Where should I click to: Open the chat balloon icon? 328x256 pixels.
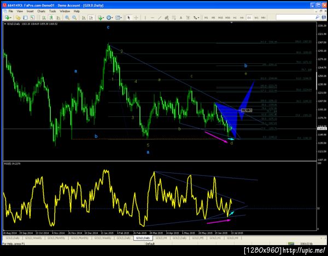point(324,17)
